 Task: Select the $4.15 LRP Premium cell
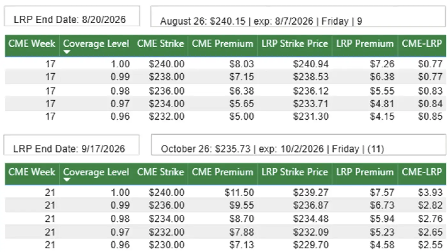(x=382, y=116)
